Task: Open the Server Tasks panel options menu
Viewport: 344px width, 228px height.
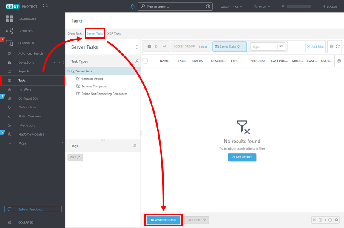Action: pyautogui.click(x=137, y=47)
